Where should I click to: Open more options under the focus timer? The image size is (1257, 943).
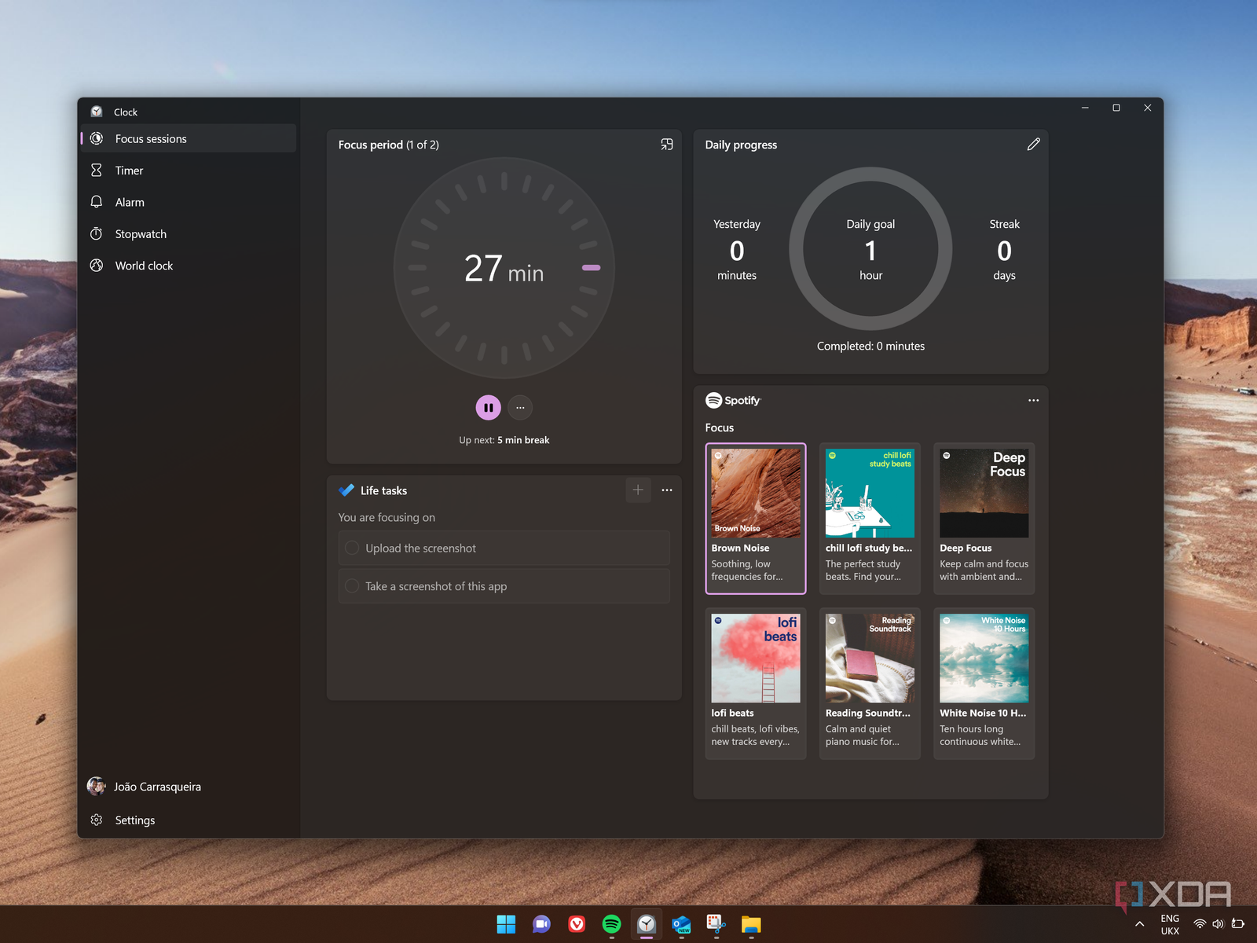tap(520, 407)
